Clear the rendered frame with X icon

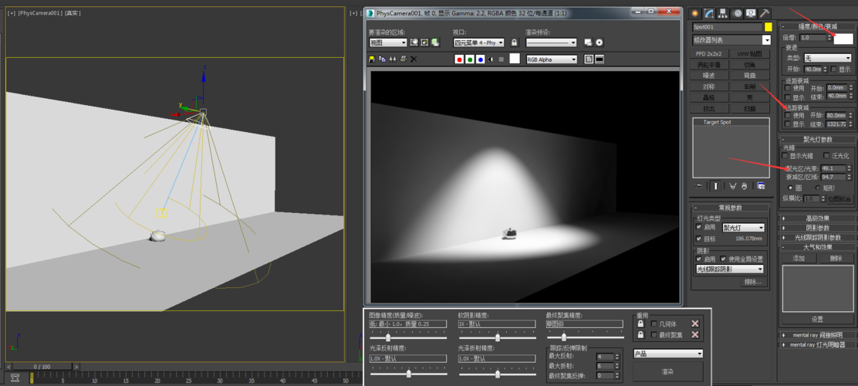414,59
